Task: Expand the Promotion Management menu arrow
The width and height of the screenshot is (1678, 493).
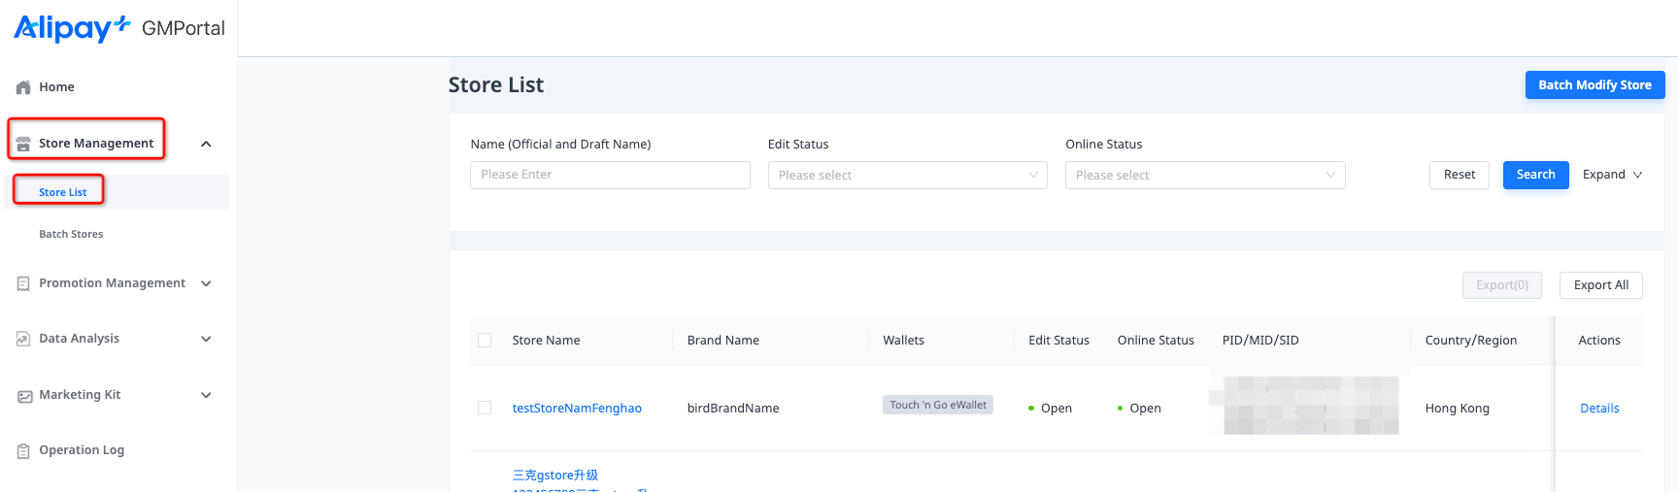Action: point(206,283)
